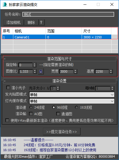Click the 3ds Max app icon in title bar

pos(5,4)
